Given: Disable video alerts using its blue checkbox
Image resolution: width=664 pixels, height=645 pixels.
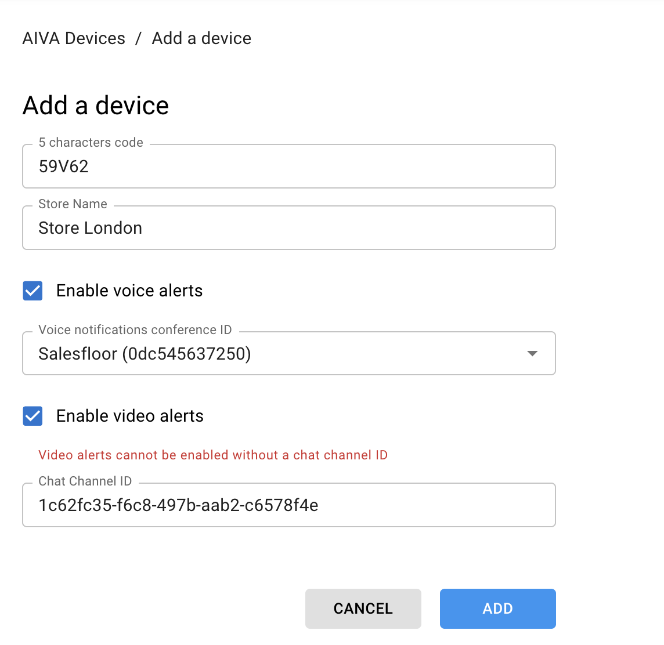Looking at the screenshot, I should point(33,416).
